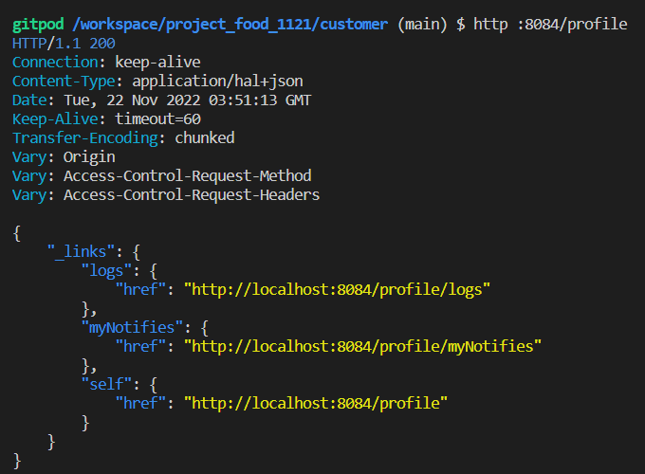Open the self href http://localhost:8084/profile link
The image size is (645, 474).
[316, 403]
